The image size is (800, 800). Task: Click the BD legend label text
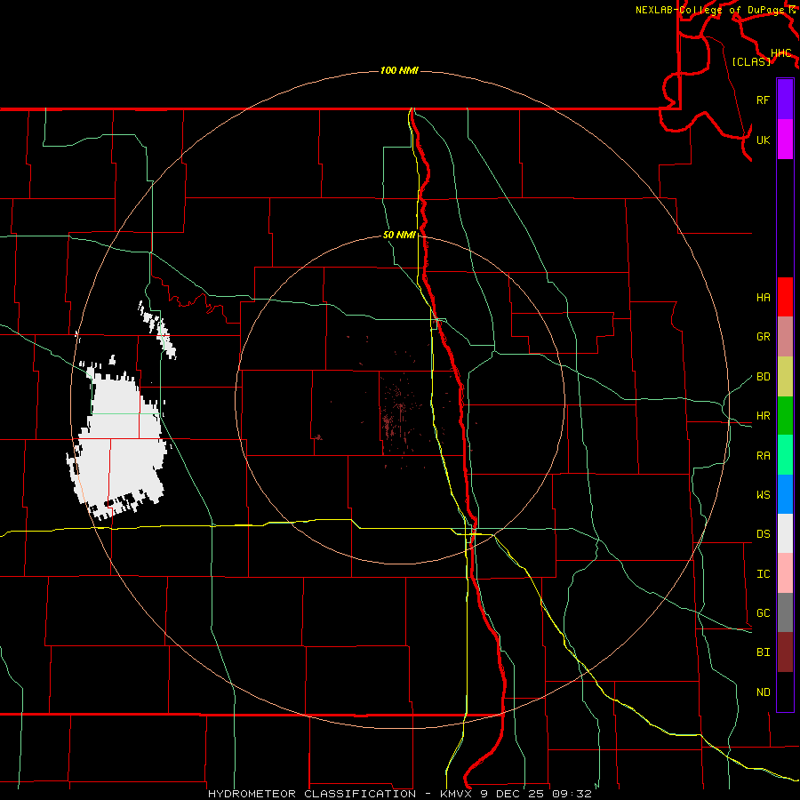[x=764, y=376]
